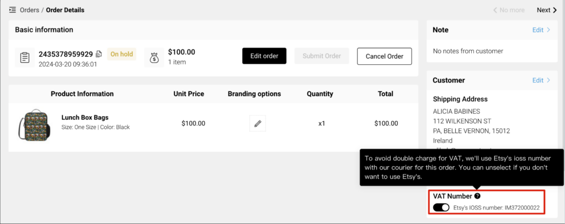Click the Edit order button
The height and width of the screenshot is (224, 565).
(264, 56)
